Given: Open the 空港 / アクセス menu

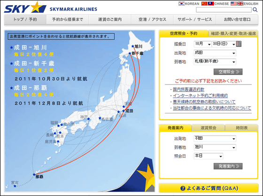Looking at the screenshot, I should click(x=152, y=19).
